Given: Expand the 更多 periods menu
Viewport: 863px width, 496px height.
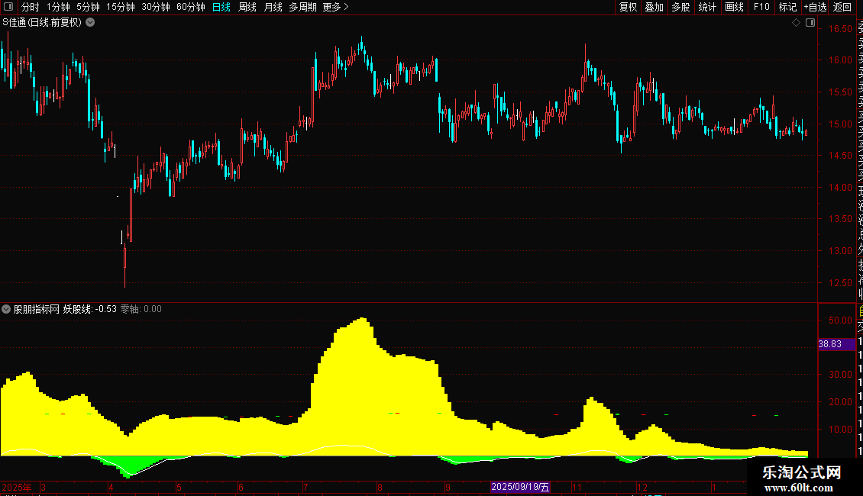Looking at the screenshot, I should pos(336,7).
